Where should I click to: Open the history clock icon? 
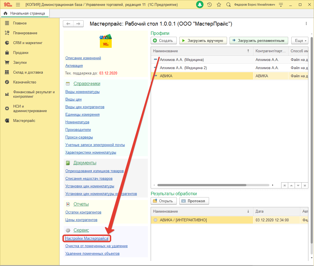click(209, 5)
